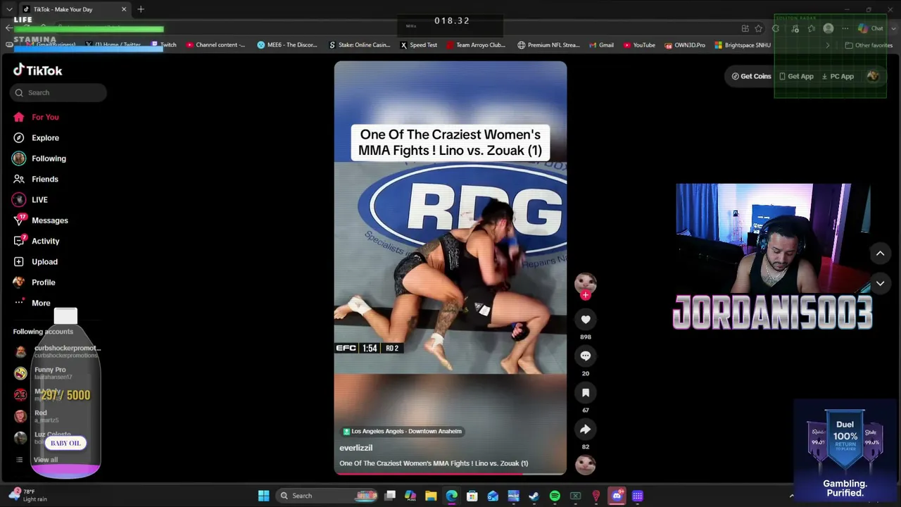Open Discord from the taskbar

(617, 496)
